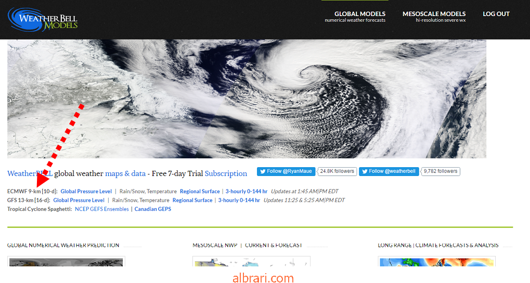
Task: Click the satellite cyclone banner image
Action: (x=247, y=99)
